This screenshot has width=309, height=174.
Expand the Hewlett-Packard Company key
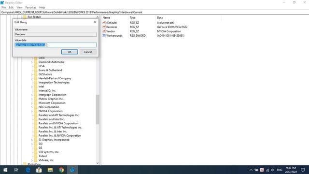coord(32,78)
